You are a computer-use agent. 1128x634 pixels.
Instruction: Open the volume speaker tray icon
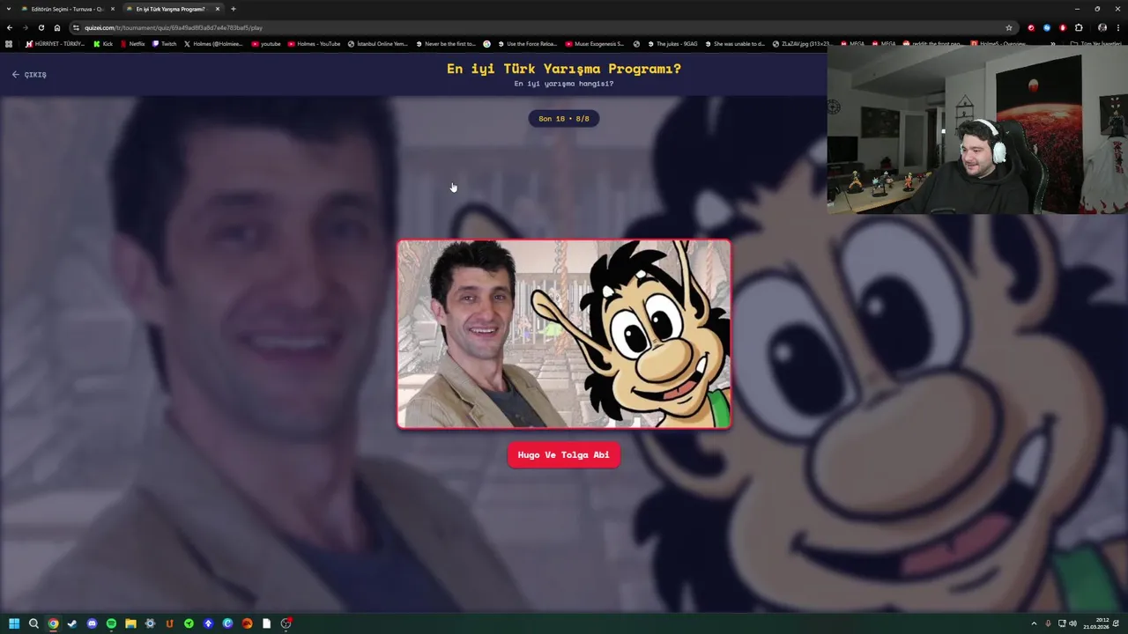[1072, 623]
